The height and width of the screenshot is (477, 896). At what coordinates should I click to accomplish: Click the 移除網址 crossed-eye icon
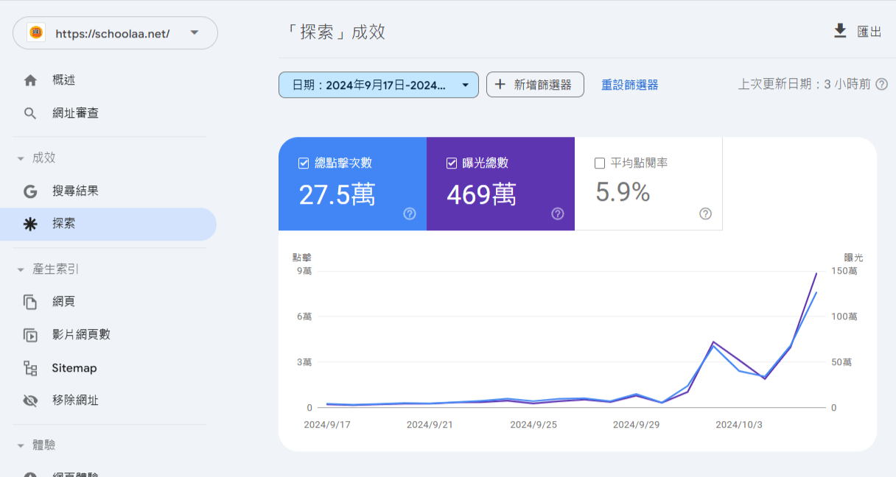[x=30, y=401]
